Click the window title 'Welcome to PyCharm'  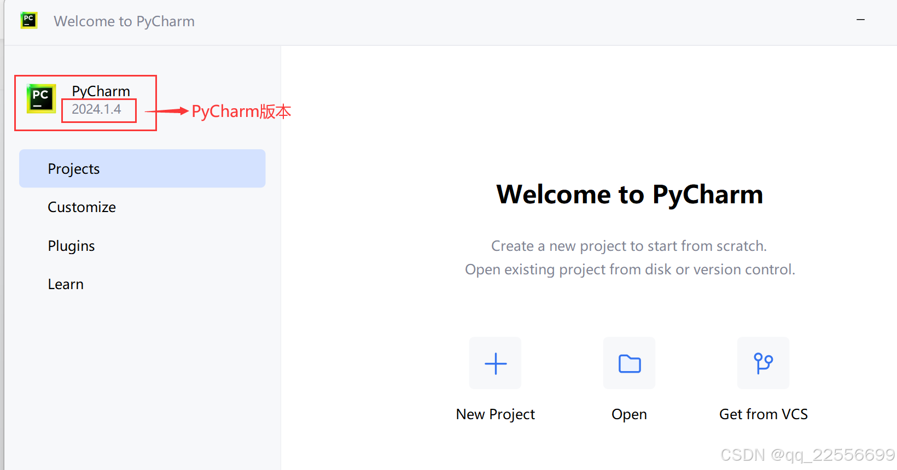pos(124,21)
